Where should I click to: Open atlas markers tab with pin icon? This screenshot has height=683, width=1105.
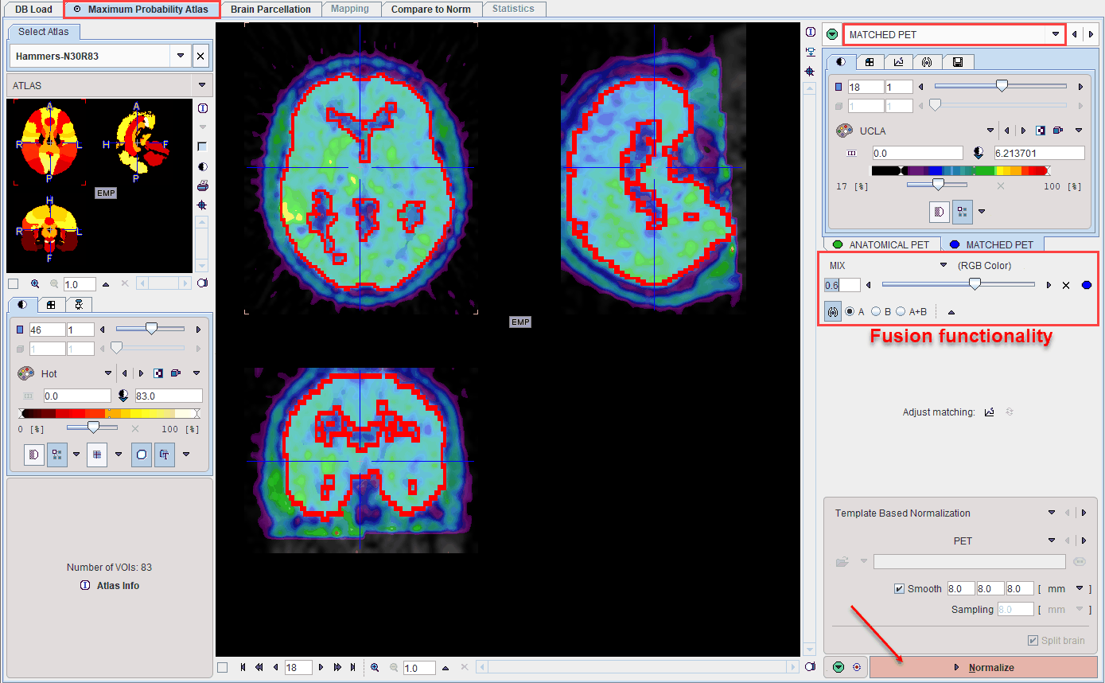pyautogui.click(x=79, y=304)
